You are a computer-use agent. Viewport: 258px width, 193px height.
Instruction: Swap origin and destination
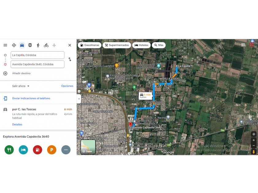point(70,59)
